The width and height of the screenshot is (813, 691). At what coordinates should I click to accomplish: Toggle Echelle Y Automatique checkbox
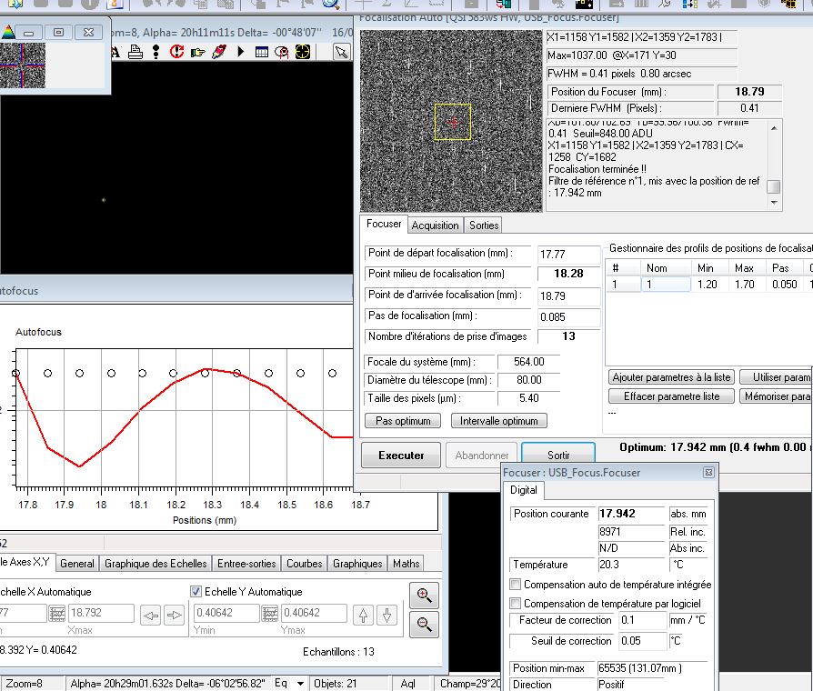pos(196,591)
